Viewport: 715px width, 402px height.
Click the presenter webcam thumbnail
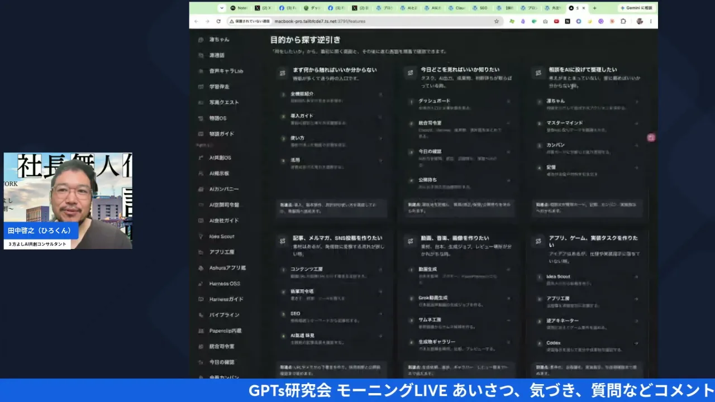68,200
